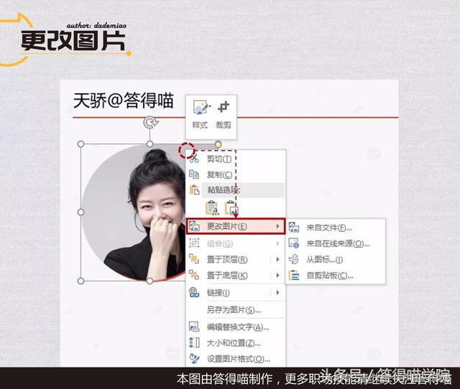The image size is (460, 389).
Task: Click the yellow shape adjustment handle
Action: 218,144
